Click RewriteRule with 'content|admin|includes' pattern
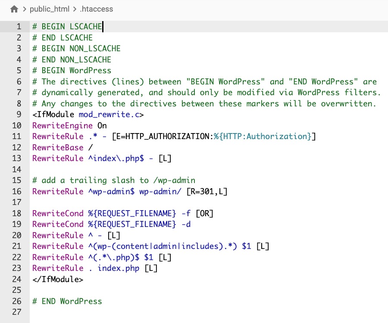This screenshot has height=323, width=388. 151,246
